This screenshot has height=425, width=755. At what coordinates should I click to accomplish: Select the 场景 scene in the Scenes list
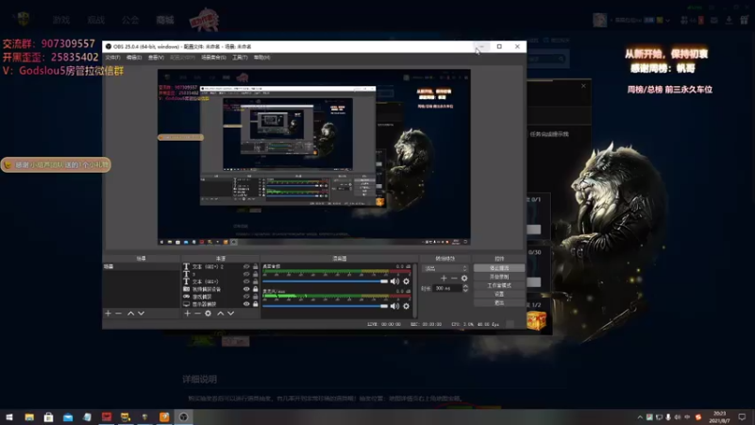click(x=141, y=266)
